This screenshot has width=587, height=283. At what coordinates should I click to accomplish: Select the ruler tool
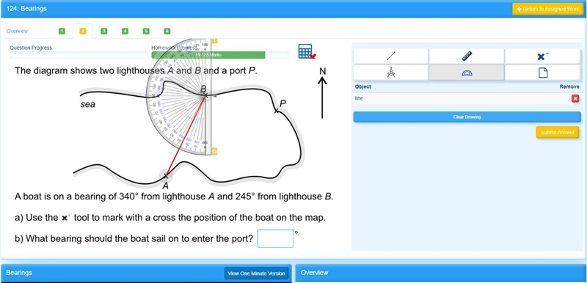[x=467, y=56]
